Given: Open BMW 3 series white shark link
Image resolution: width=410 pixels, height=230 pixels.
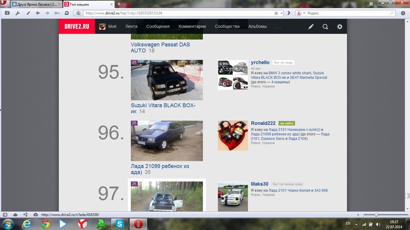Looking at the screenshot, I should pyautogui.click(x=290, y=73).
